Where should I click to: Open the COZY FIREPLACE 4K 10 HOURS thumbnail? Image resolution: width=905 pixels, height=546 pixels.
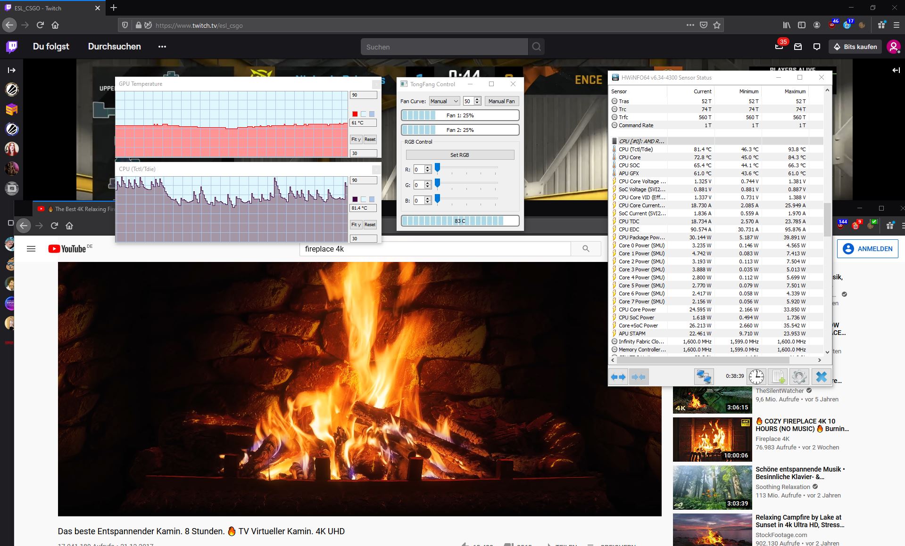click(712, 440)
